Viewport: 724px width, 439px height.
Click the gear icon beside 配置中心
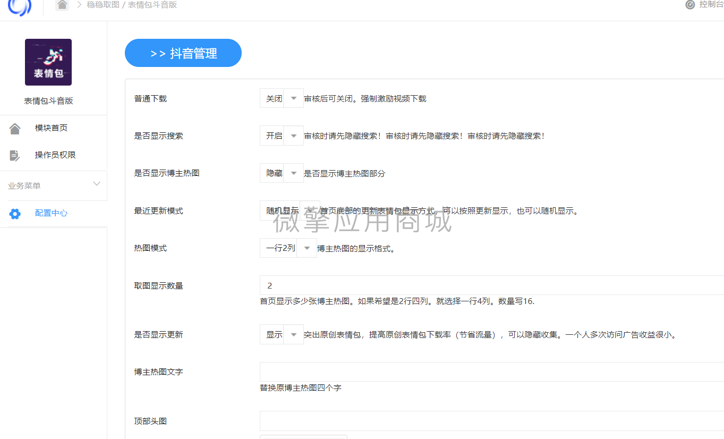tap(15, 214)
